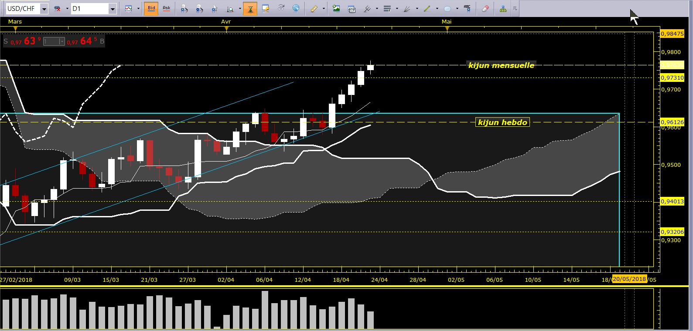Click the Sell price 0,97 63 button
This screenshot has height=331, width=693.
(22, 41)
